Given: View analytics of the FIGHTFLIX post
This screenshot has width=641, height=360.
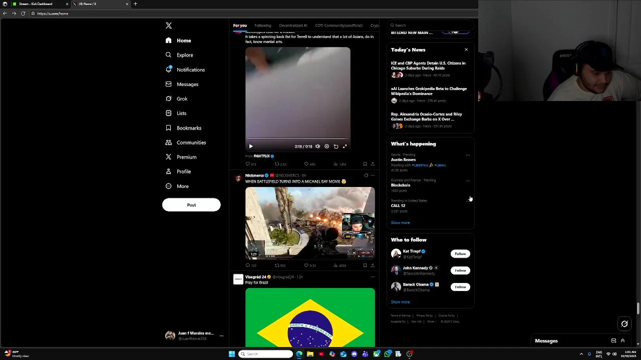Looking at the screenshot, I should [x=340, y=164].
